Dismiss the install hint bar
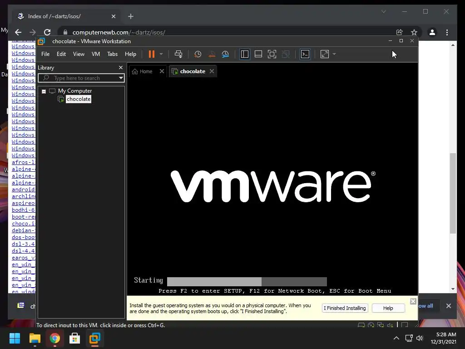Image resolution: width=465 pixels, height=349 pixels. [413, 302]
